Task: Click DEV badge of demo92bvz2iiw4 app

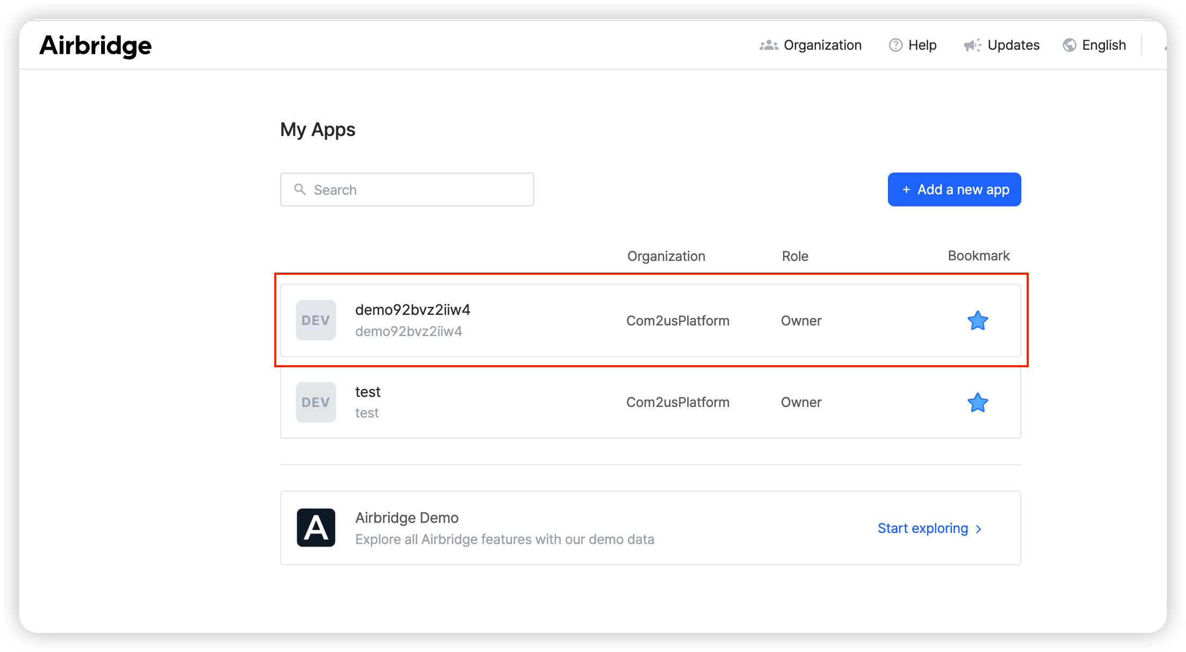Action: click(316, 320)
